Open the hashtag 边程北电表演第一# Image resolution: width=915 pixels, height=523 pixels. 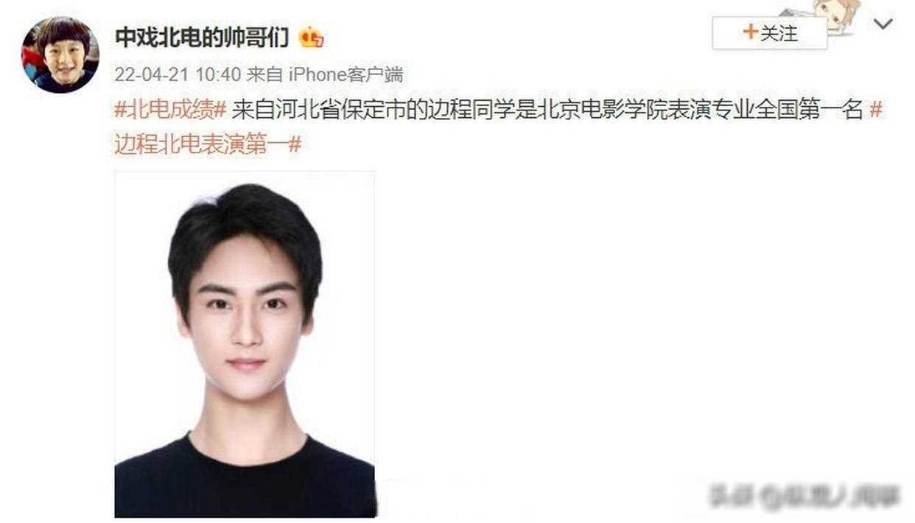point(208,144)
